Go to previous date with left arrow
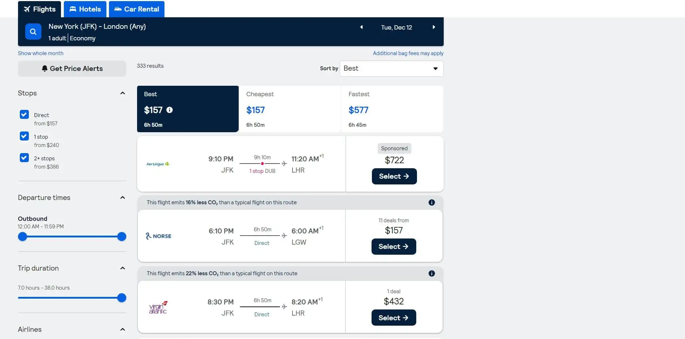 (x=361, y=27)
